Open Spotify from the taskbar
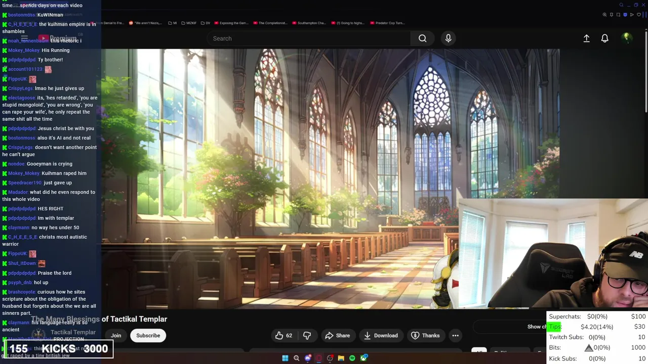The width and height of the screenshot is (648, 364). click(x=352, y=358)
